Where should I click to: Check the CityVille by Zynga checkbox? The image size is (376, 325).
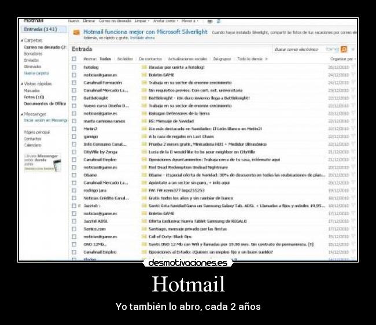coord(74,152)
